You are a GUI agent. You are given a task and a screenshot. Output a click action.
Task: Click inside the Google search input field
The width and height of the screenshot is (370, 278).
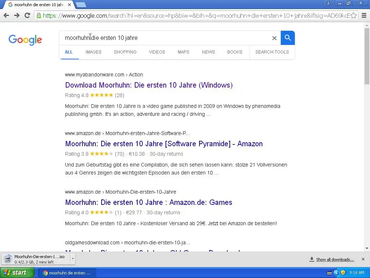[165, 38]
